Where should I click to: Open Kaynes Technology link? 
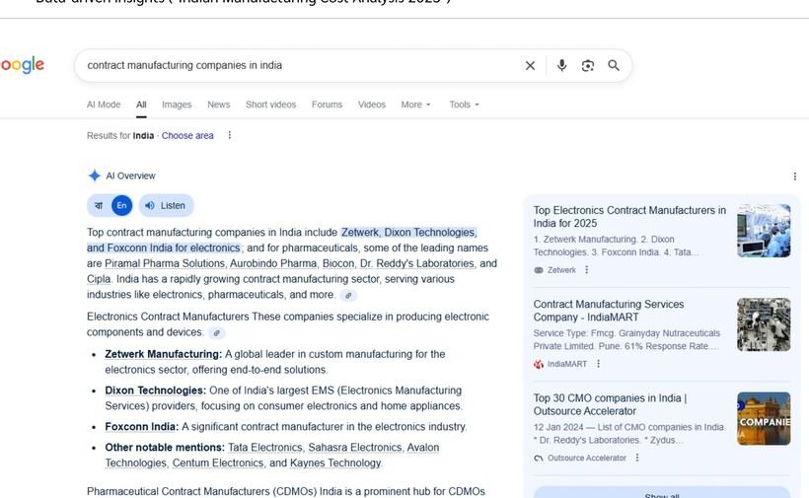[x=334, y=462]
